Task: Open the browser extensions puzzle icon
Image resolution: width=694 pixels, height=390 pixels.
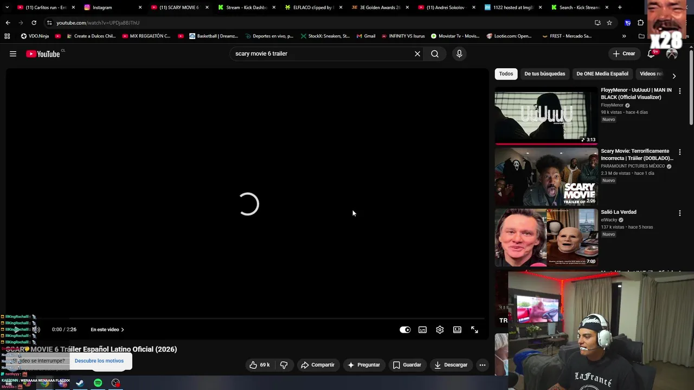Action: pos(641,23)
